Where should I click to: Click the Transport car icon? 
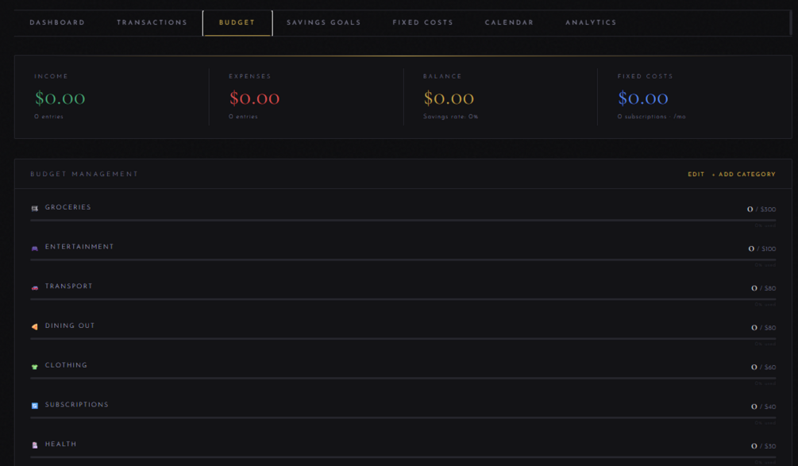35,287
